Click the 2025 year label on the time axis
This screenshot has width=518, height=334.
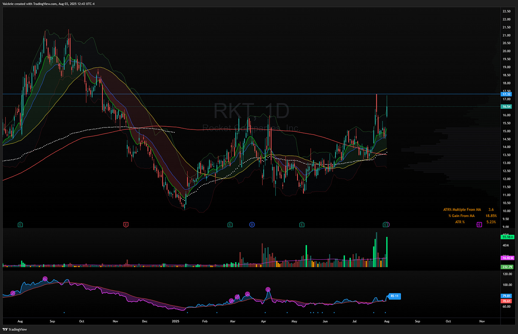click(175, 321)
